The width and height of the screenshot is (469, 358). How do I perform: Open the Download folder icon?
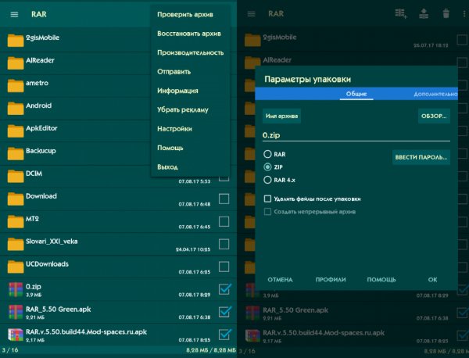click(x=16, y=199)
